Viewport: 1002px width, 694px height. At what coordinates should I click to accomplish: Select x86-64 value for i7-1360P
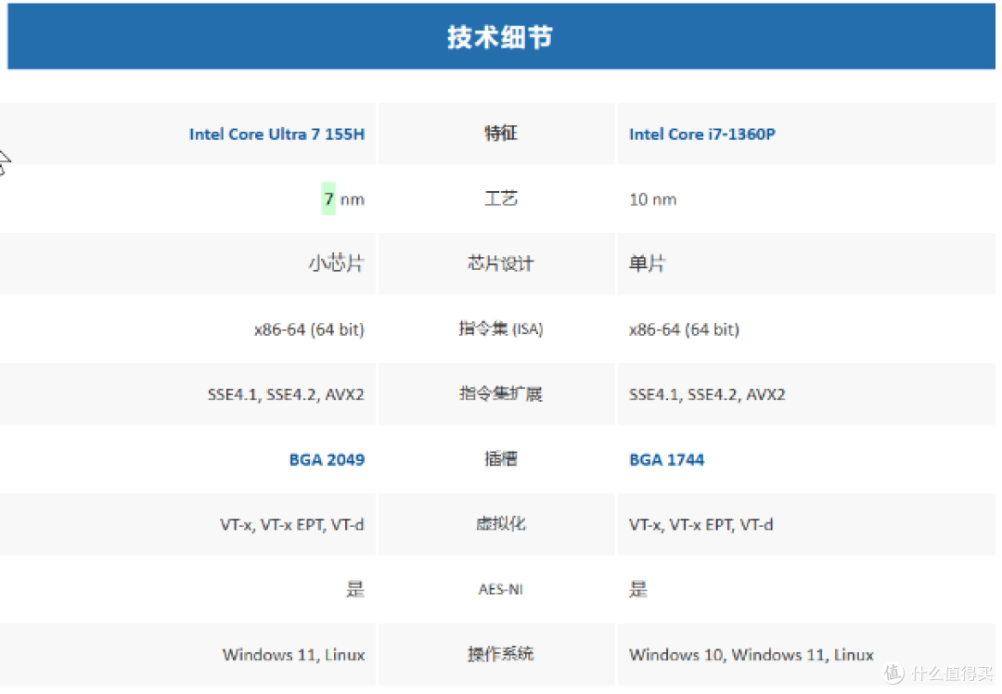click(x=684, y=329)
